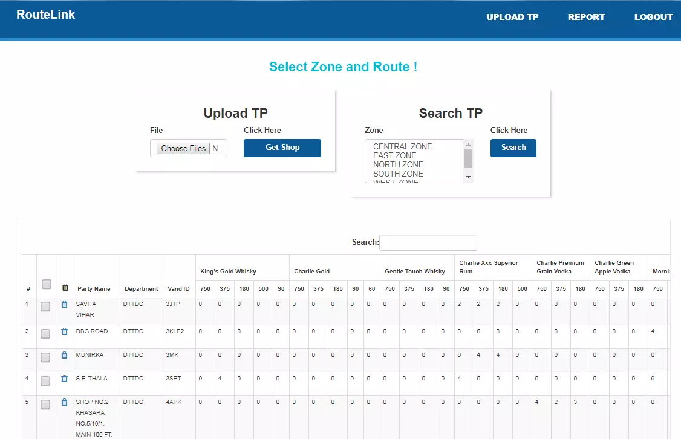The image size is (681, 439).
Task: Select the S.P. THALA row checkbox
Action: pos(45,382)
